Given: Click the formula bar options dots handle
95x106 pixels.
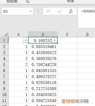Looking at the screenshot, I should pyautogui.click(x=38, y=11).
